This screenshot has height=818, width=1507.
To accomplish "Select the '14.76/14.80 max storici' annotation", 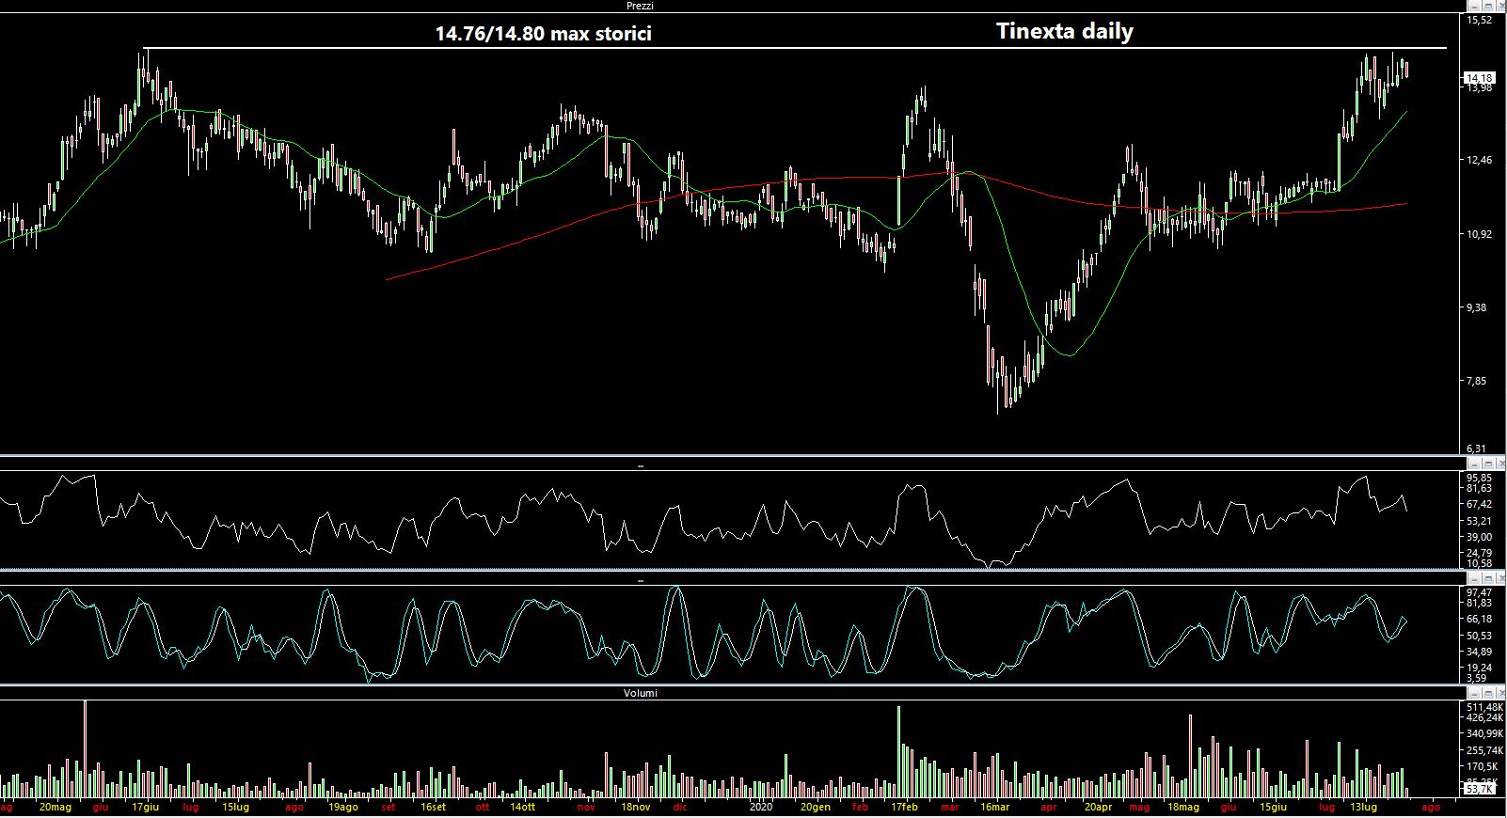I will pyautogui.click(x=543, y=34).
